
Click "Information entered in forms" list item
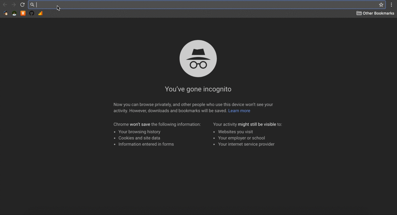146,144
